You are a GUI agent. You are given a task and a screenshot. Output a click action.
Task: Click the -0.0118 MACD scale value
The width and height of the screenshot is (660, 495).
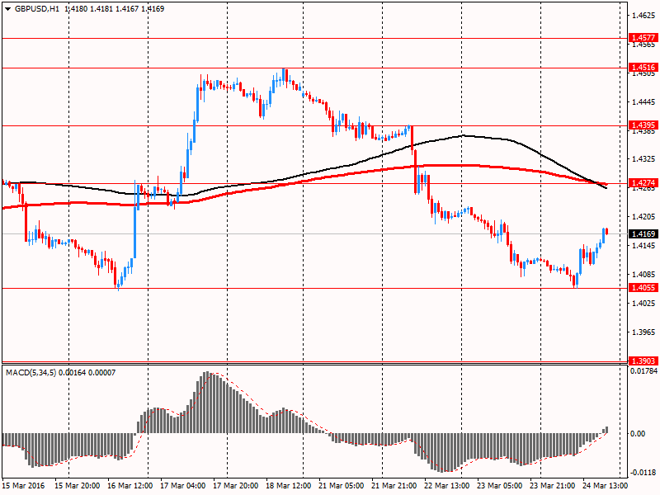(x=644, y=472)
